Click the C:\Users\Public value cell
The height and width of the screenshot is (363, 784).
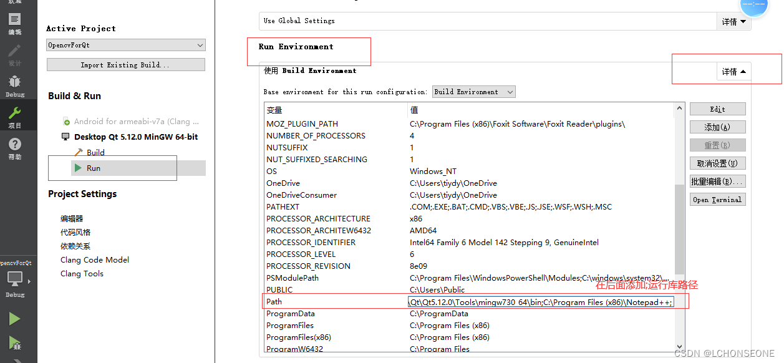[437, 290]
